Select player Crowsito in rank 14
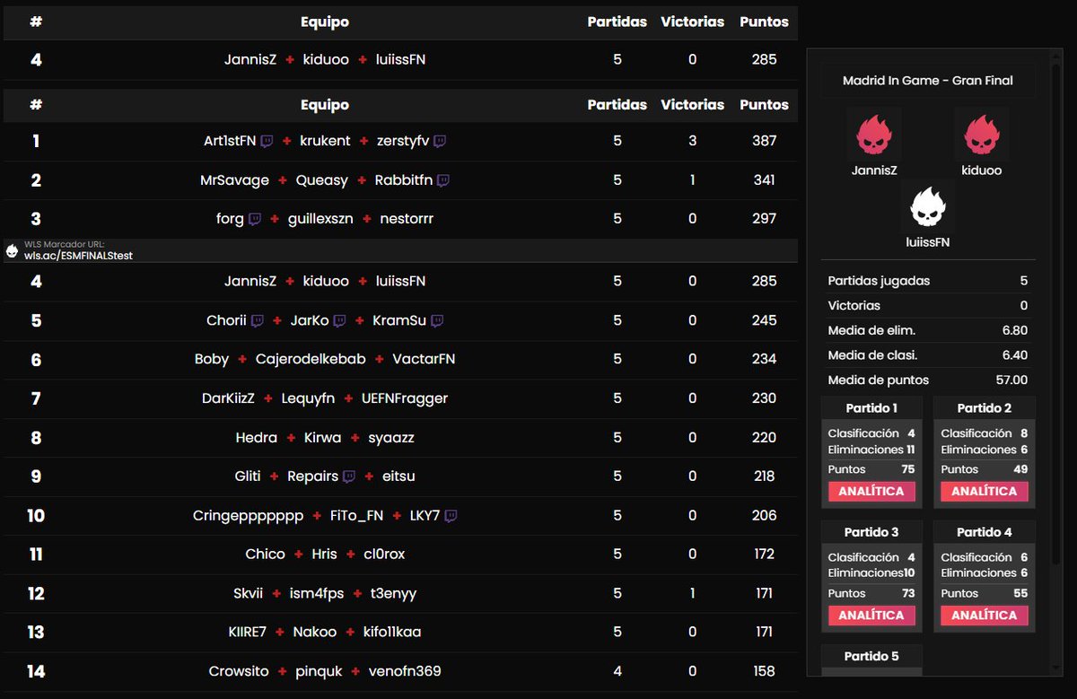This screenshot has width=1077, height=699. click(239, 672)
